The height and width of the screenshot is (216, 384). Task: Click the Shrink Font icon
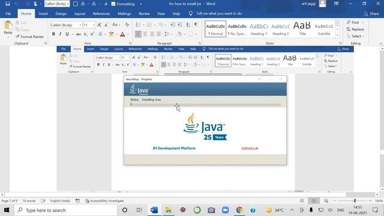(x=106, y=25)
